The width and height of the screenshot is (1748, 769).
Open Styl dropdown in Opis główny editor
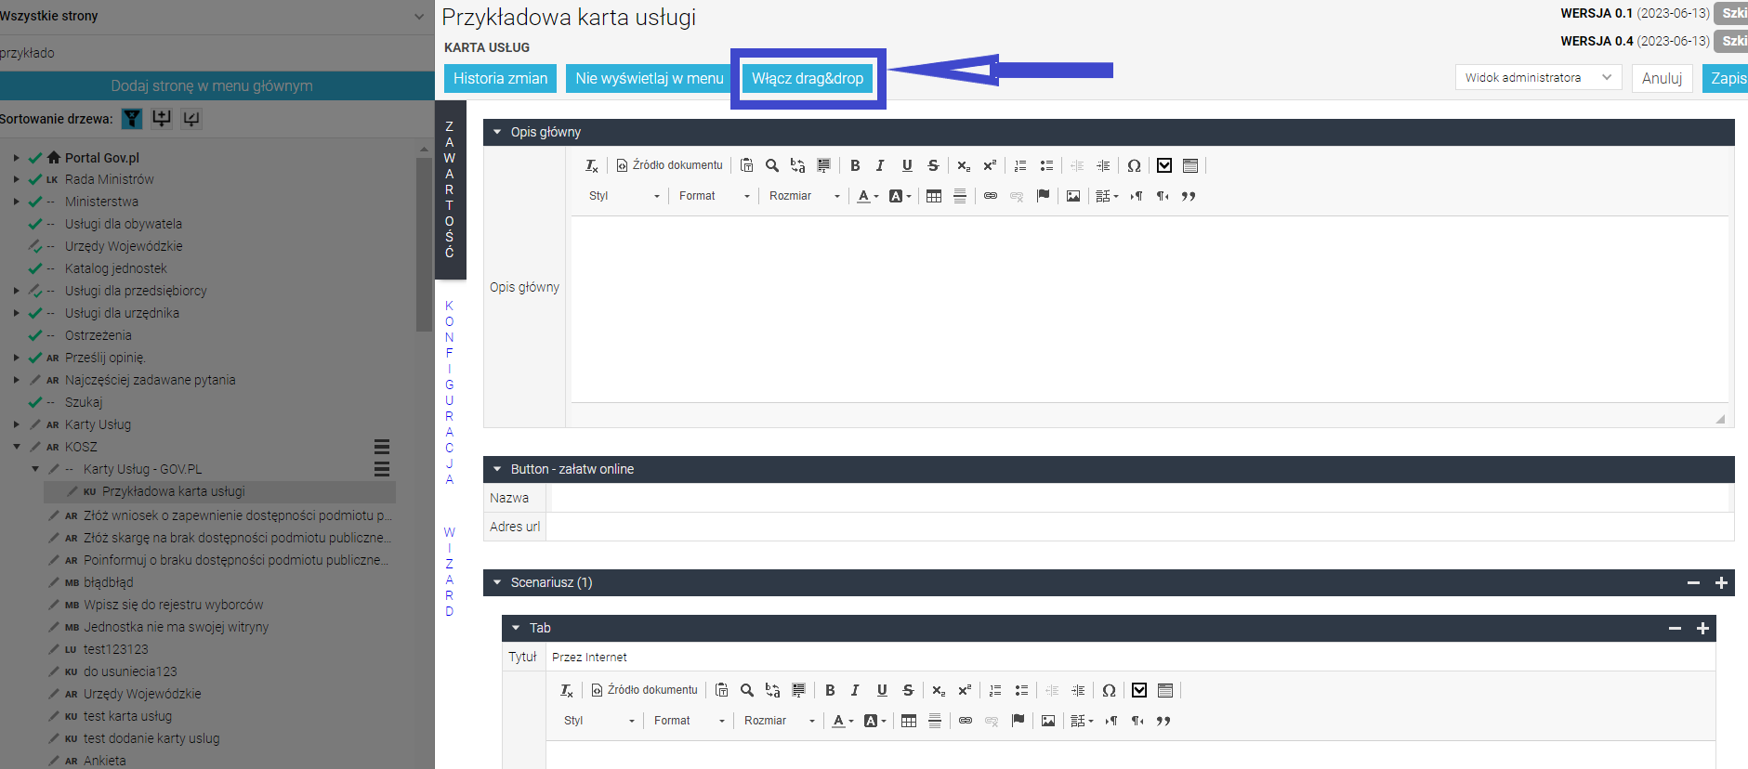624,196
